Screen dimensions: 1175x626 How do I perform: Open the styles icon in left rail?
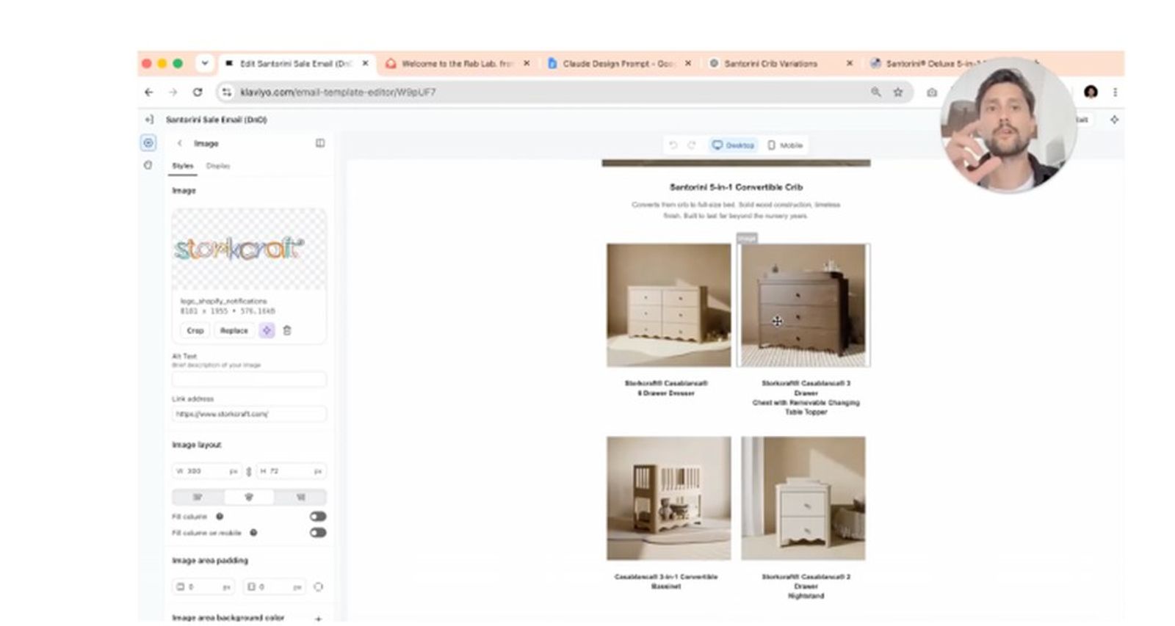tap(148, 165)
